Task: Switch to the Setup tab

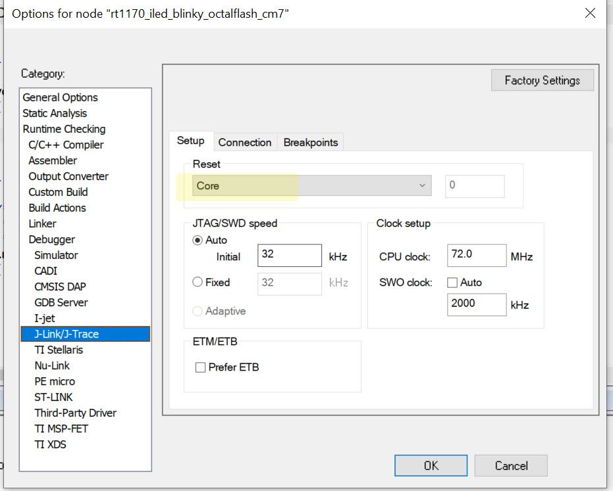Action: click(191, 141)
